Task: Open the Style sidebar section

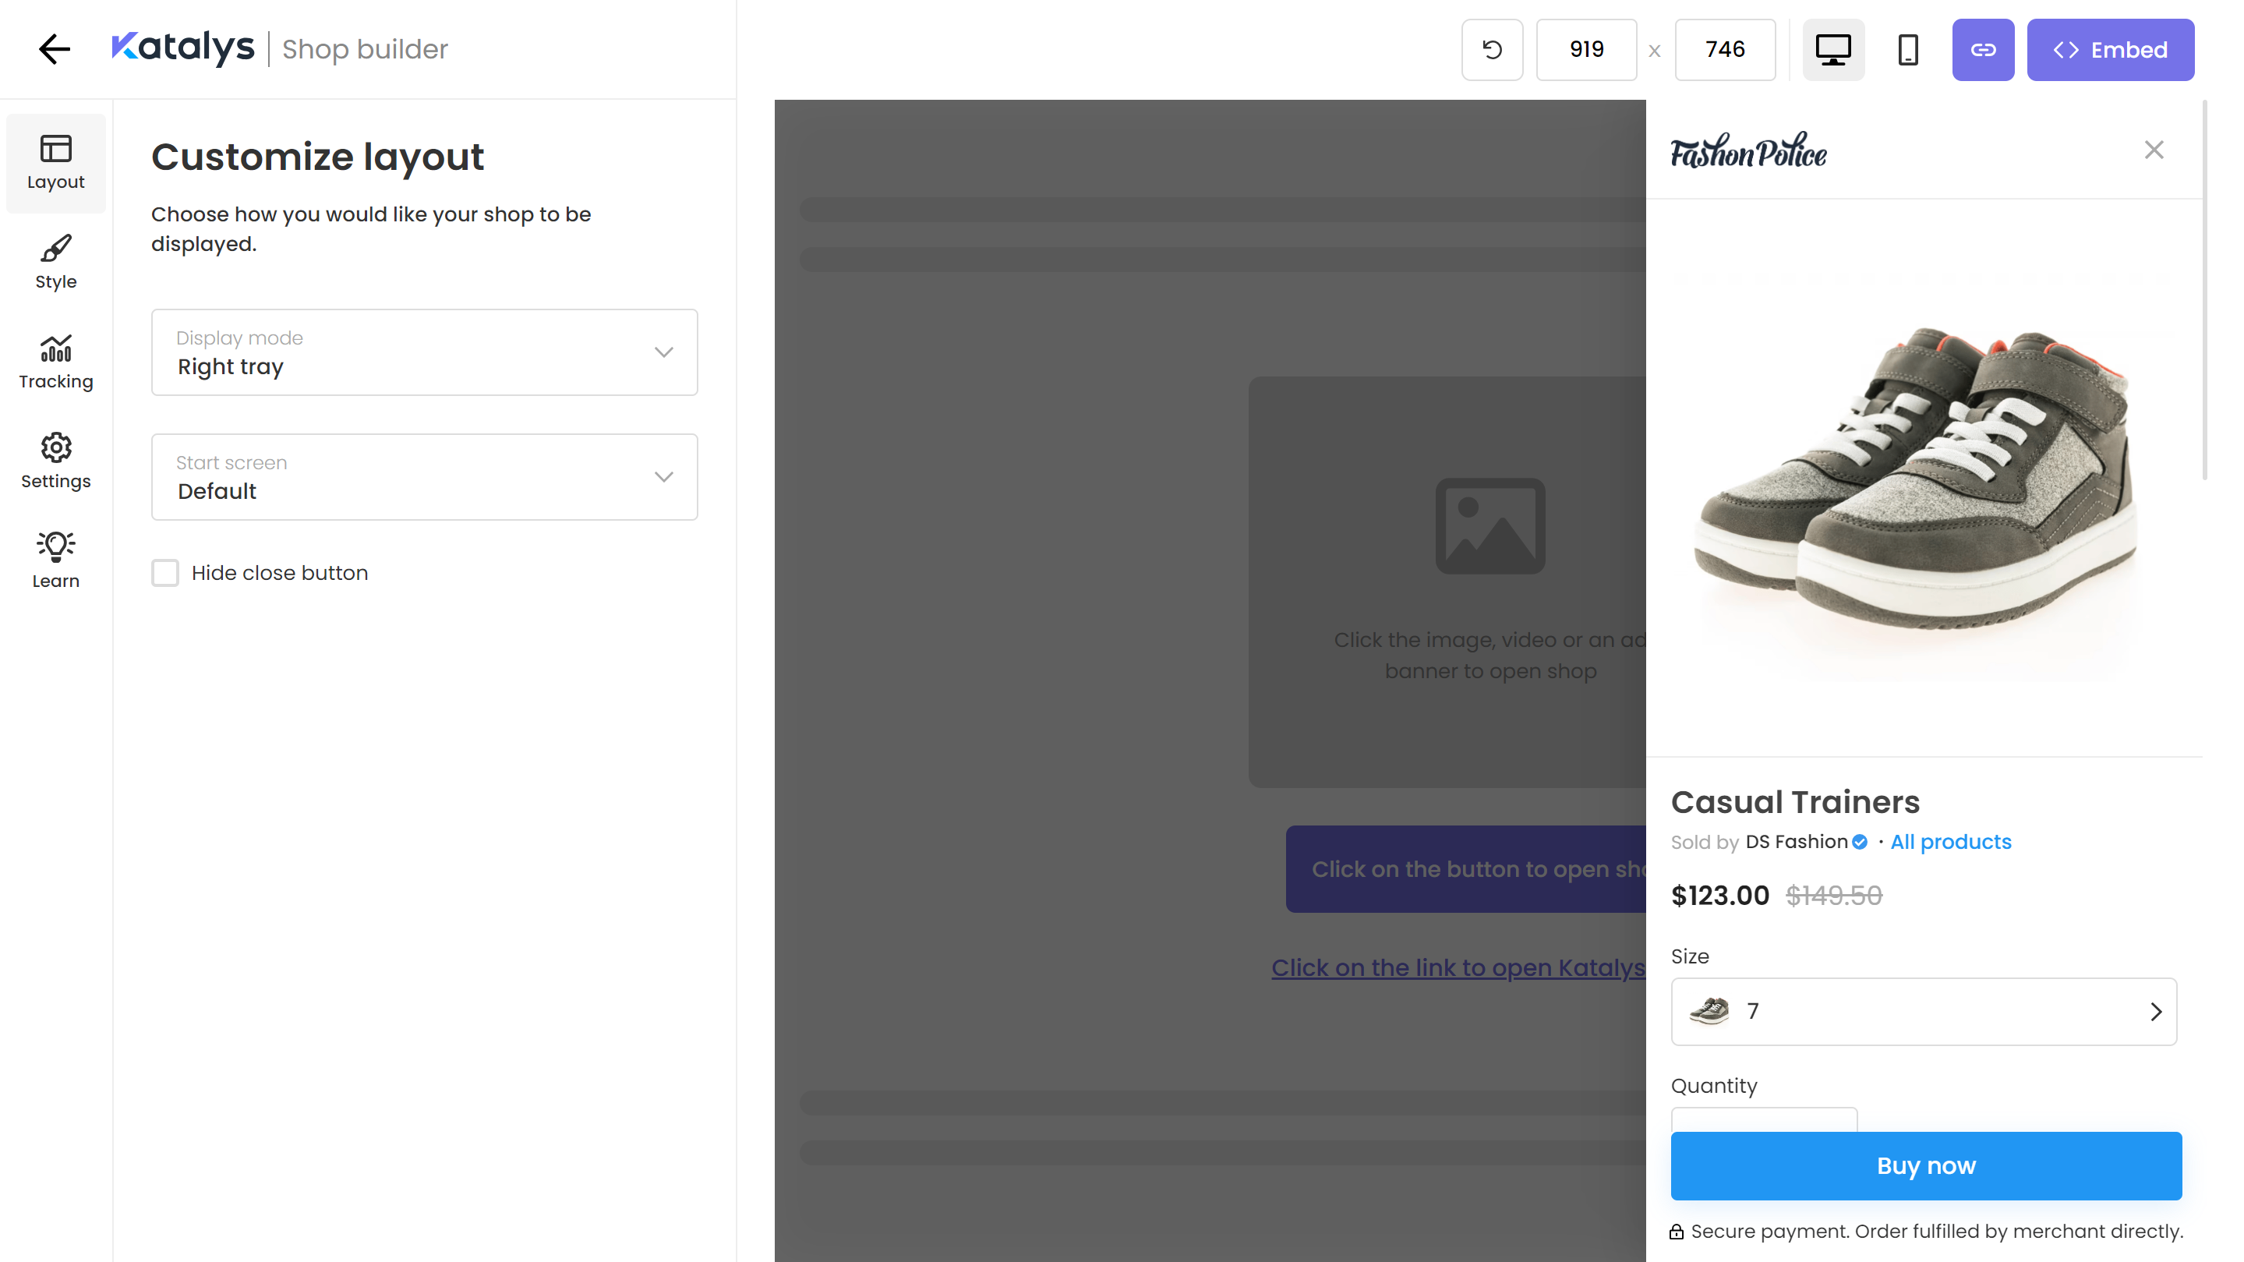Action: (56, 262)
